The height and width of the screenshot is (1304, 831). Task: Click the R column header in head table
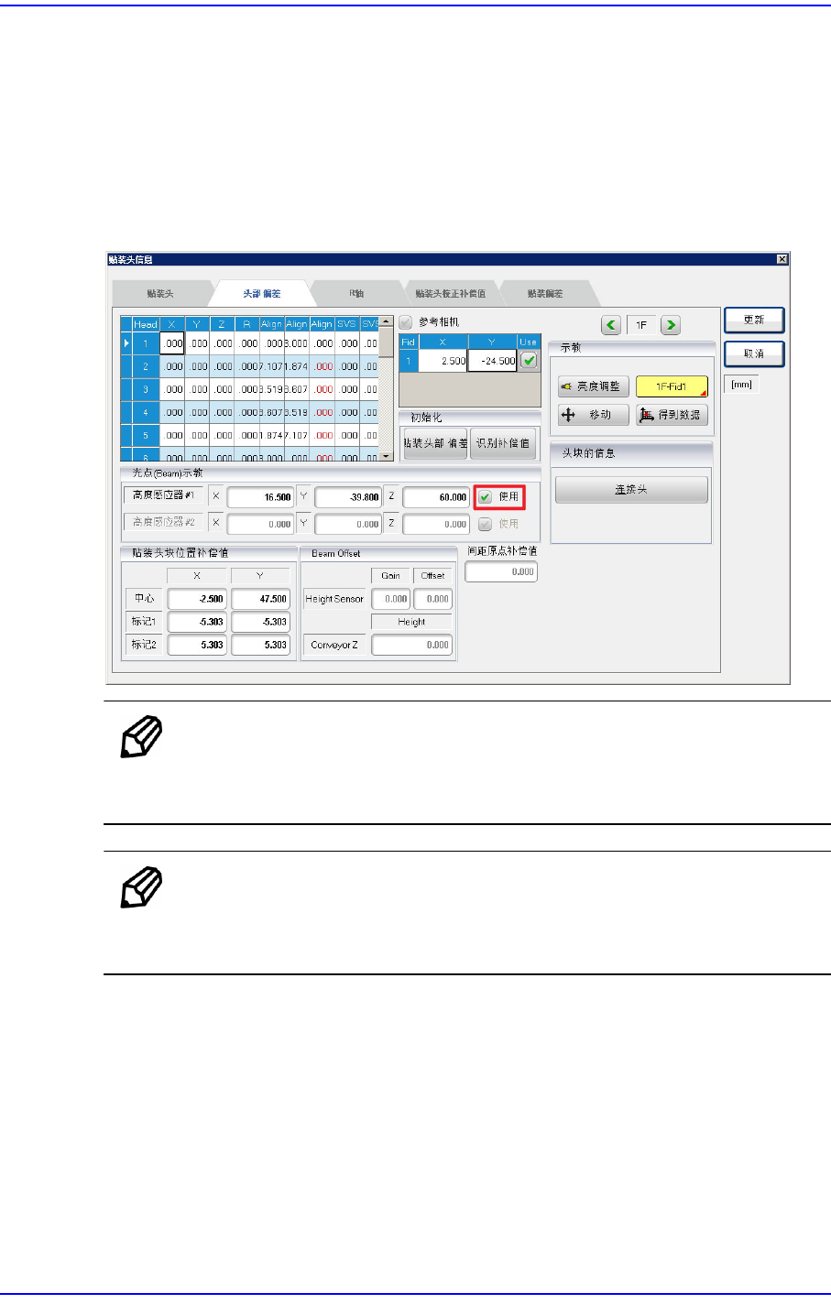(x=246, y=324)
